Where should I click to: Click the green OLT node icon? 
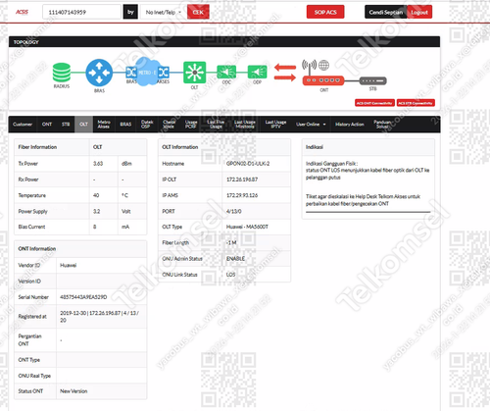[194, 73]
